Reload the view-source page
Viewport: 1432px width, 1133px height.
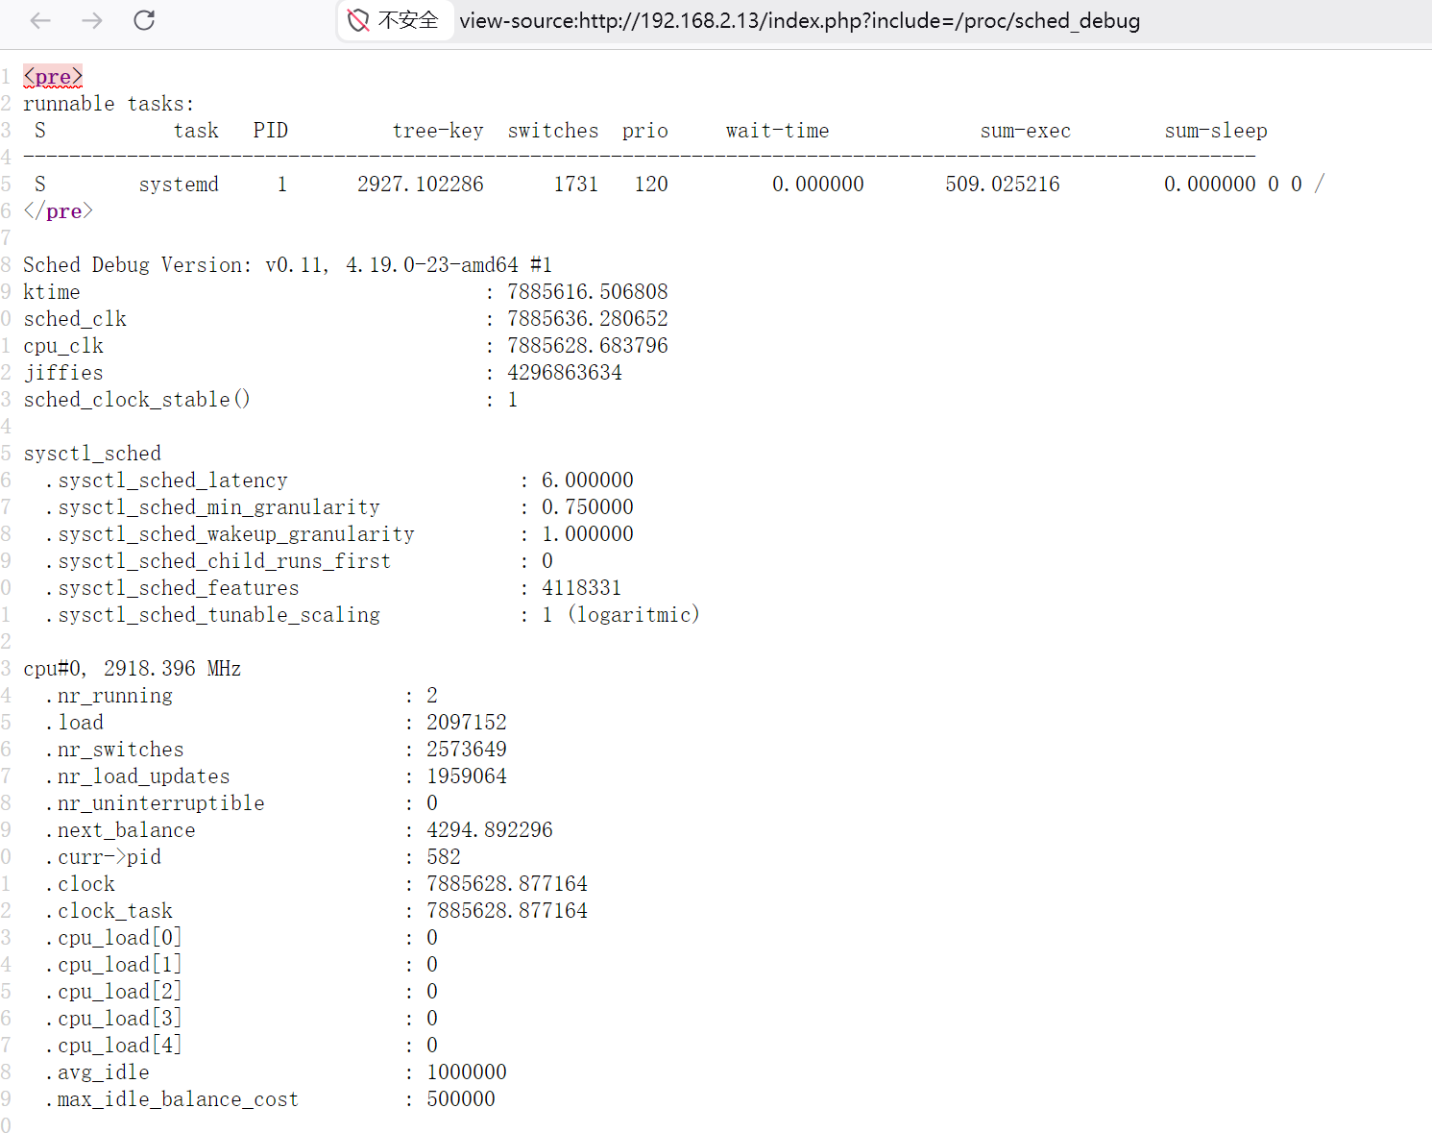point(144,20)
